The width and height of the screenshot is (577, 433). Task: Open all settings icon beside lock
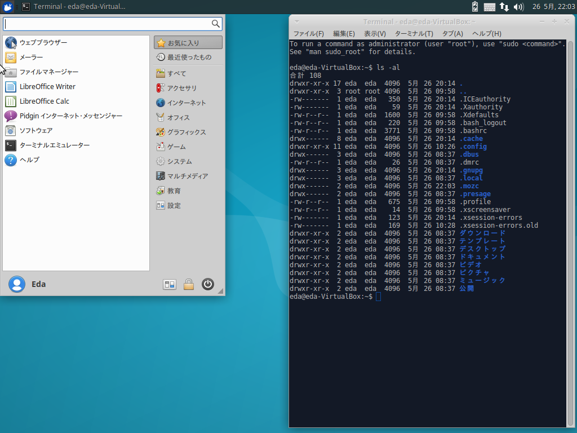coord(170,284)
